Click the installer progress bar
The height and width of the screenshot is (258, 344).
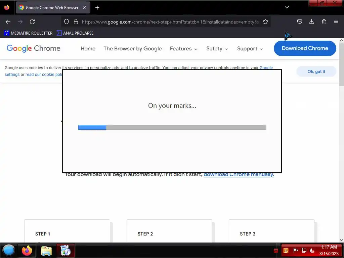point(172,127)
